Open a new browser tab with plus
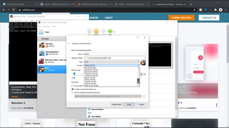229x128 pixels. point(191,4)
